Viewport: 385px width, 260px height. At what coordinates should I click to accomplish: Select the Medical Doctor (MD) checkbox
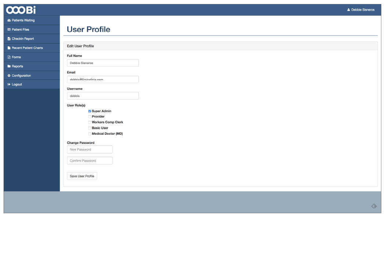(x=90, y=134)
